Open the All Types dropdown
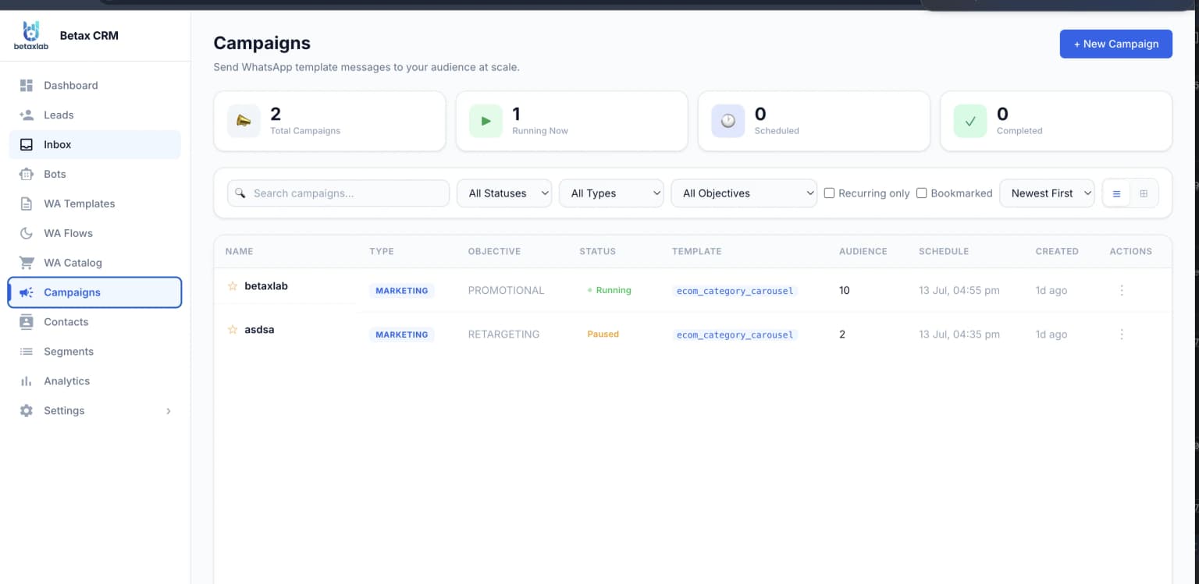The height and width of the screenshot is (584, 1199). pyautogui.click(x=611, y=193)
